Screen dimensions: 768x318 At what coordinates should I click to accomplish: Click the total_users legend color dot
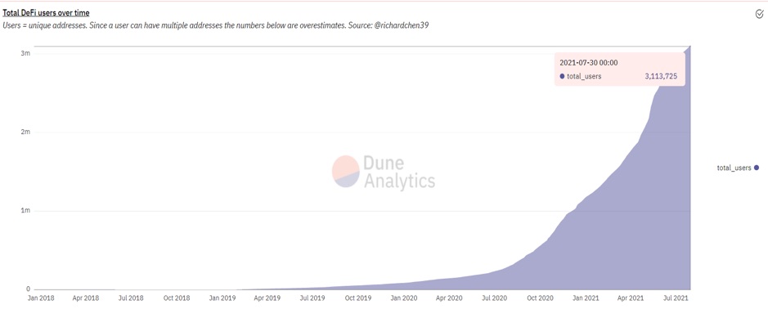pyautogui.click(x=757, y=168)
